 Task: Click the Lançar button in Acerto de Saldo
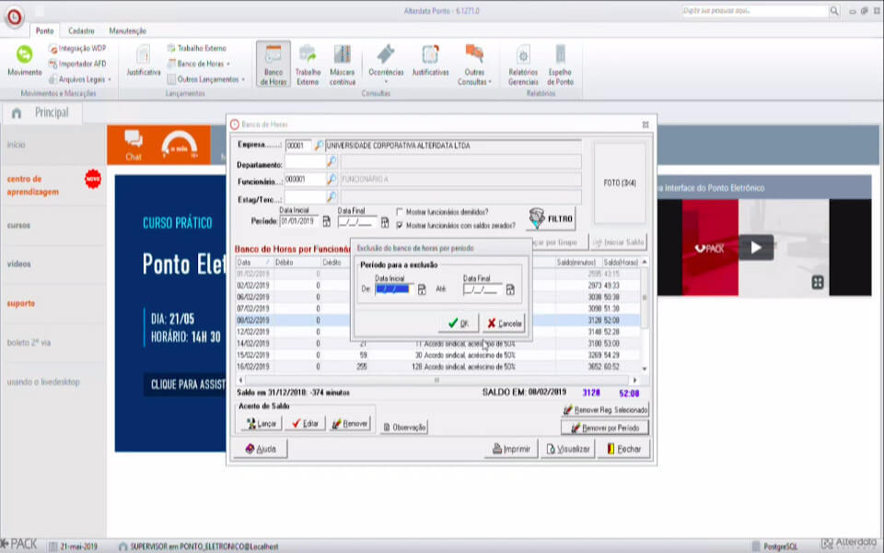coord(261,423)
